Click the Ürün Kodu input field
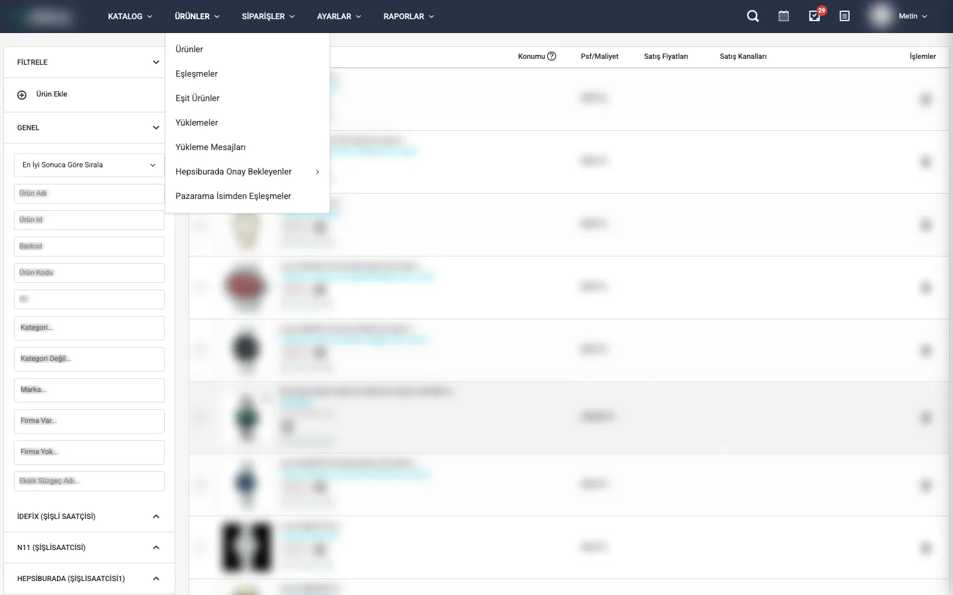The height and width of the screenshot is (595, 953). tap(89, 273)
